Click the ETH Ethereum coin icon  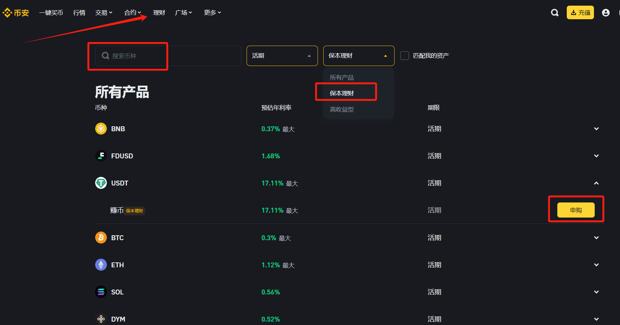tap(101, 265)
